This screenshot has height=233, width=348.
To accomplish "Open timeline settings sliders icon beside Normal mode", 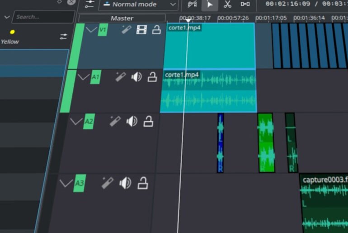I will tap(89, 5).
